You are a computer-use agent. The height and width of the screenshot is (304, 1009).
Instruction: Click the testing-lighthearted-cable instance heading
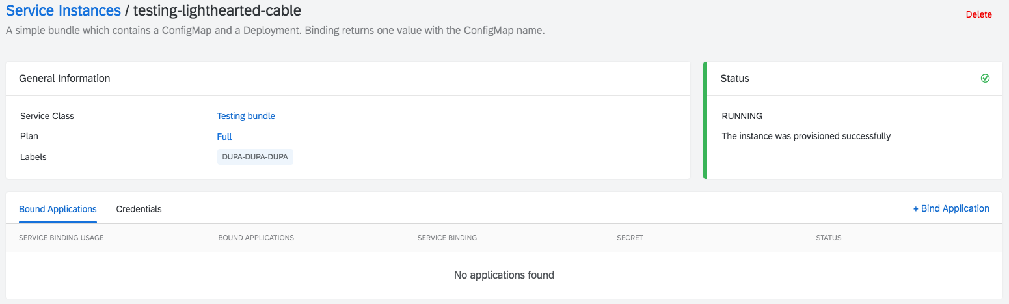tap(217, 10)
